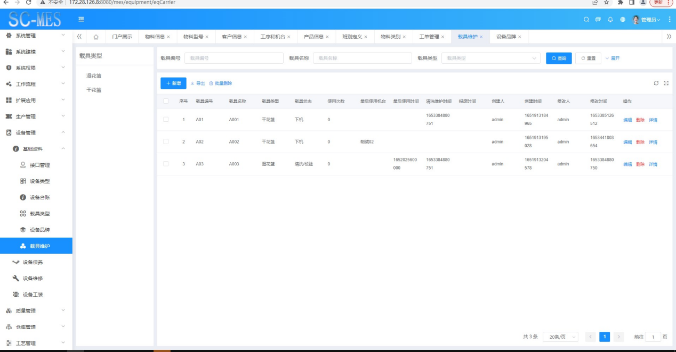The height and width of the screenshot is (352, 676).
Task: Open browser extensions puzzle icon
Action: tap(621, 3)
